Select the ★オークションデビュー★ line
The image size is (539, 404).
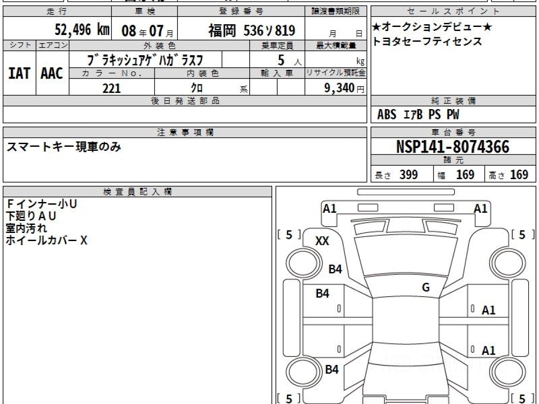coord(432,28)
